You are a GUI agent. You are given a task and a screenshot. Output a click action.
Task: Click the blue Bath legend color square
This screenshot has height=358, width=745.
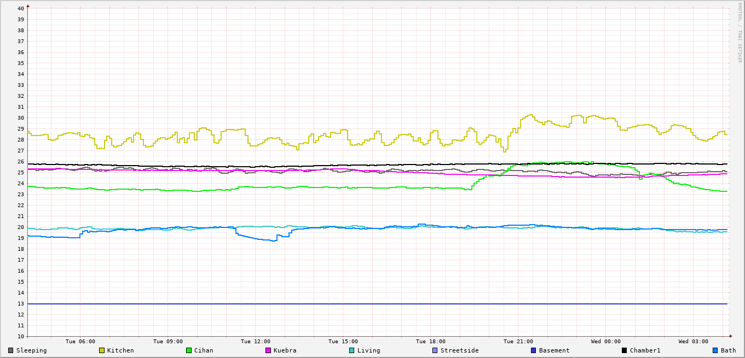tap(715, 350)
